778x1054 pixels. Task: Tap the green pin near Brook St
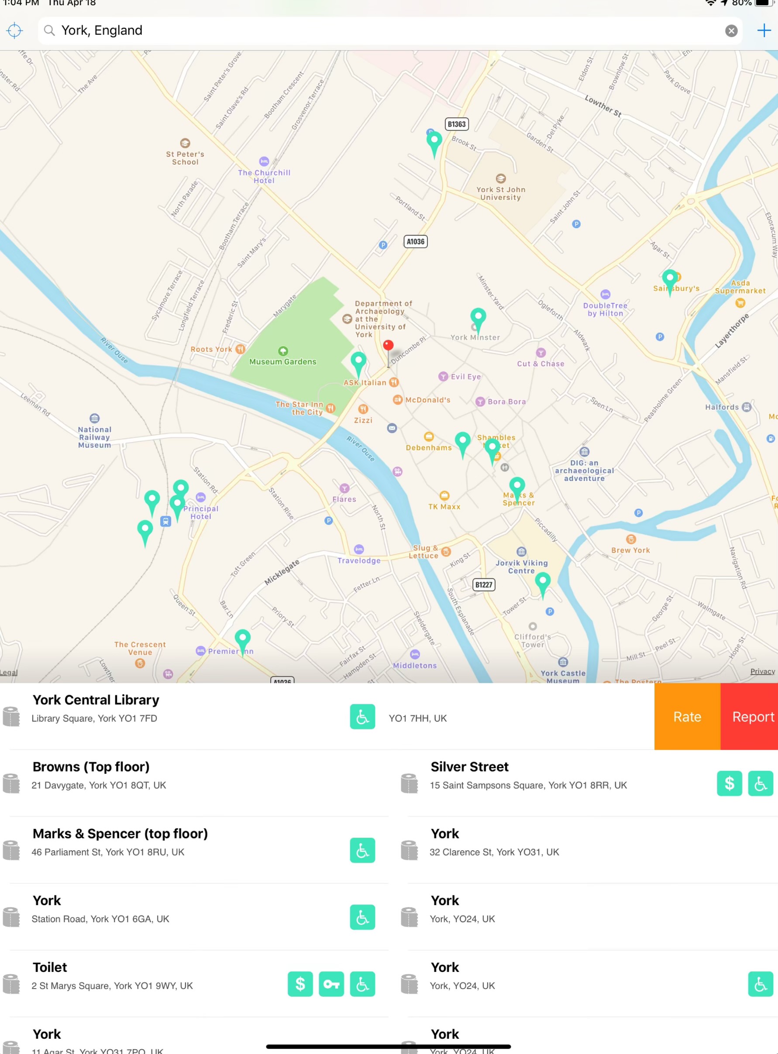(x=434, y=141)
